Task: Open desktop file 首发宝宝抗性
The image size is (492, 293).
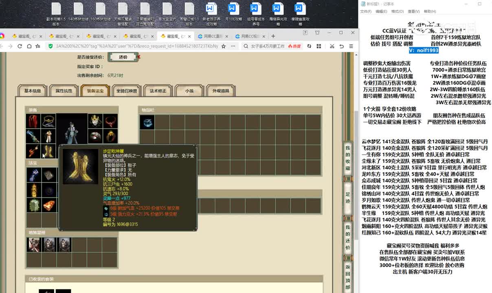Action: tap(167, 14)
